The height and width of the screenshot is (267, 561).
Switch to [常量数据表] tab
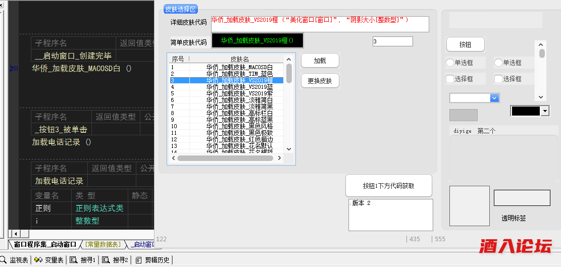(103, 245)
